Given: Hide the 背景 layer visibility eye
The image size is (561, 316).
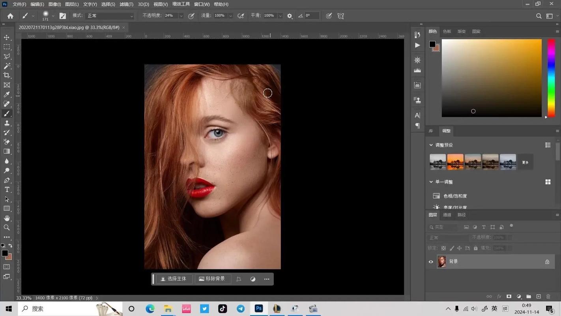Looking at the screenshot, I should [431, 261].
